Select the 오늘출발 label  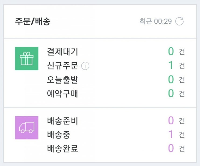click(62, 80)
